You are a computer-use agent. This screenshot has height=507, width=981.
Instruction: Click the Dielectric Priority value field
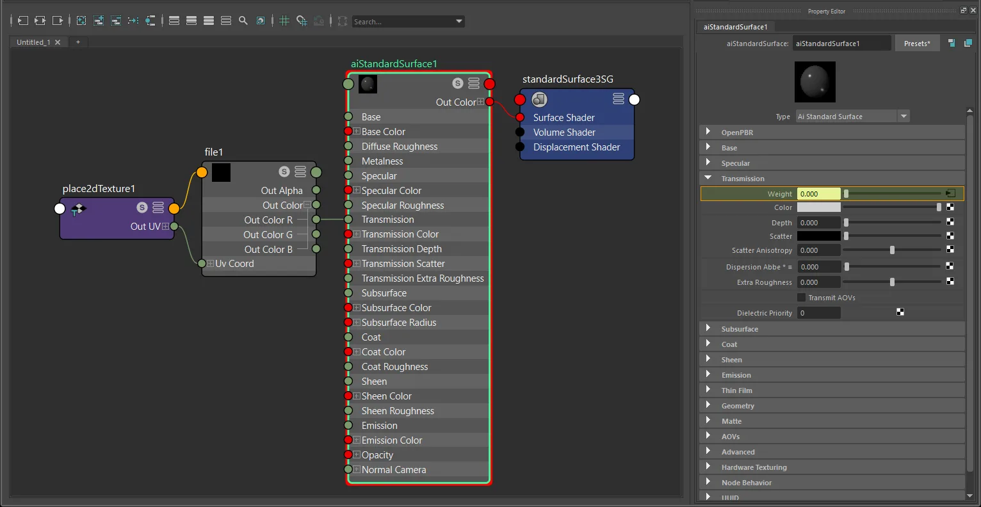tap(818, 312)
